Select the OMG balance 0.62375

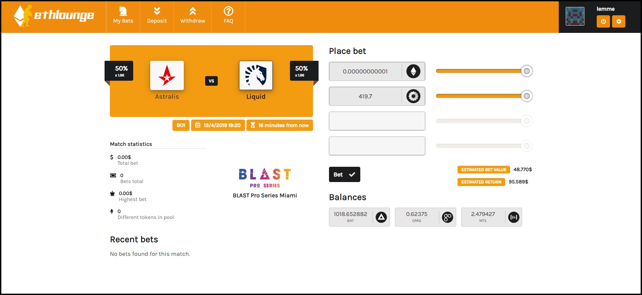425,217
